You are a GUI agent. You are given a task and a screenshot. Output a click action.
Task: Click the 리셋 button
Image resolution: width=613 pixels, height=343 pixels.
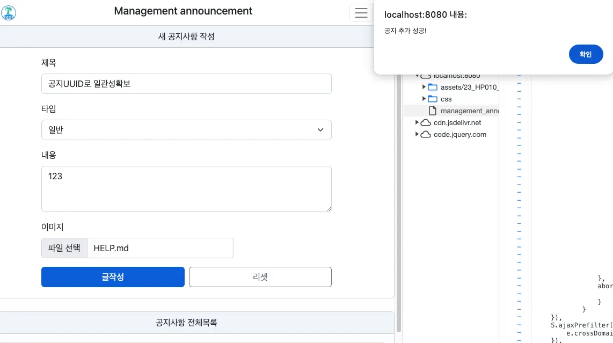pos(260,277)
